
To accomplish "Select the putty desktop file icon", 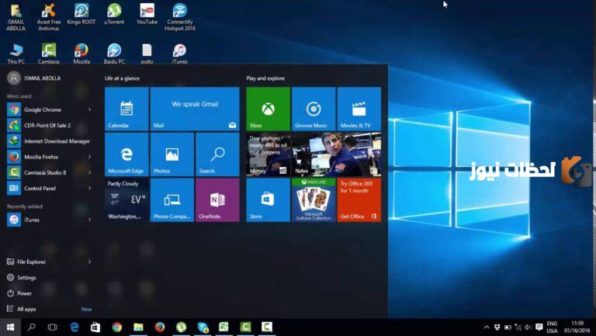I will 147,54.
